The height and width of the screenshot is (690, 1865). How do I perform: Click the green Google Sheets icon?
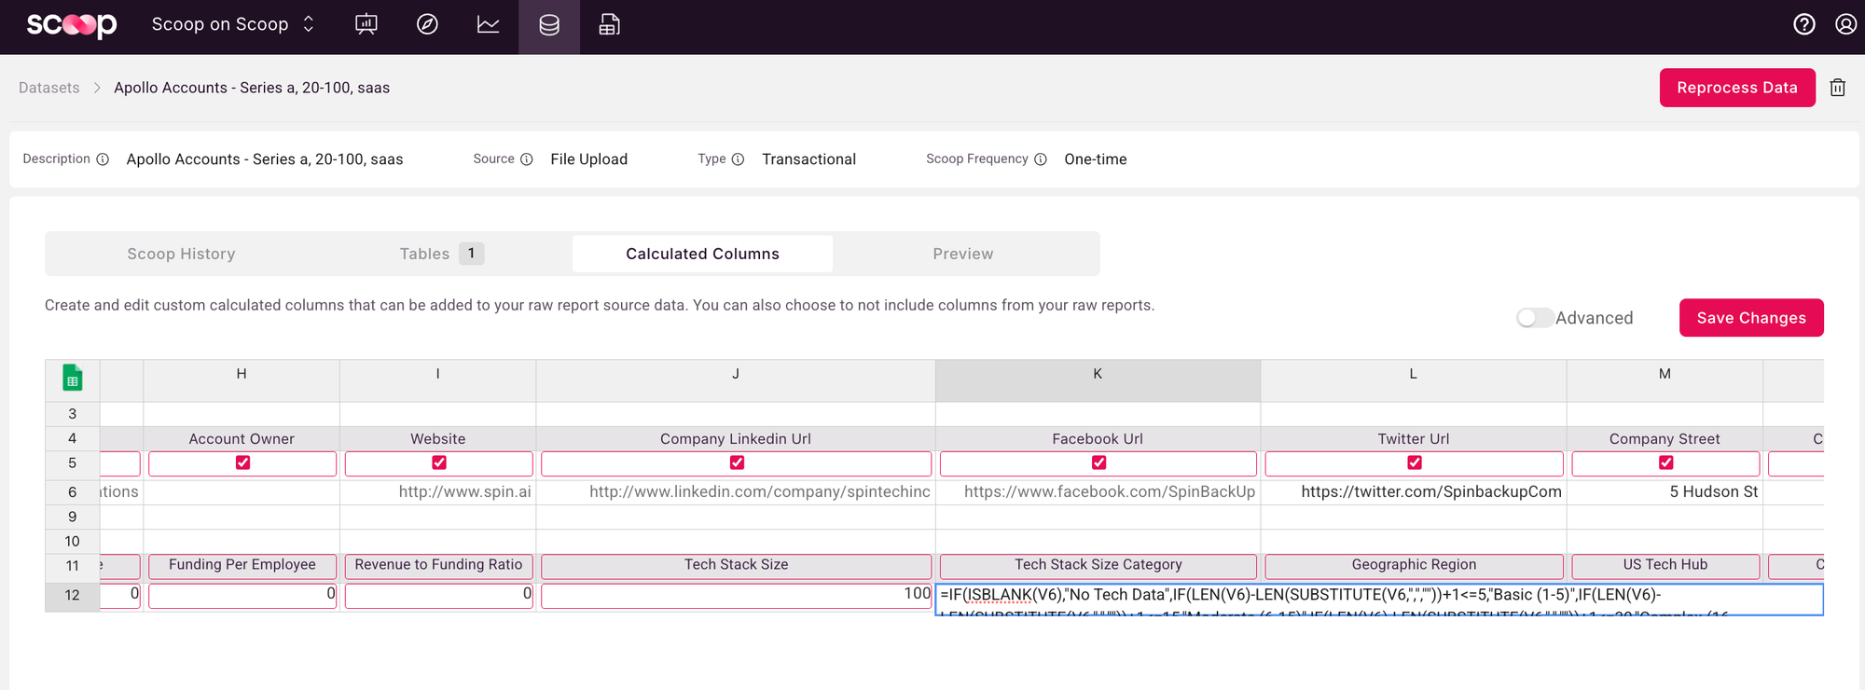73,378
